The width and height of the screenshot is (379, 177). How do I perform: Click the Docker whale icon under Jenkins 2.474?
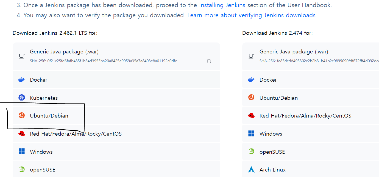pyautogui.click(x=251, y=80)
